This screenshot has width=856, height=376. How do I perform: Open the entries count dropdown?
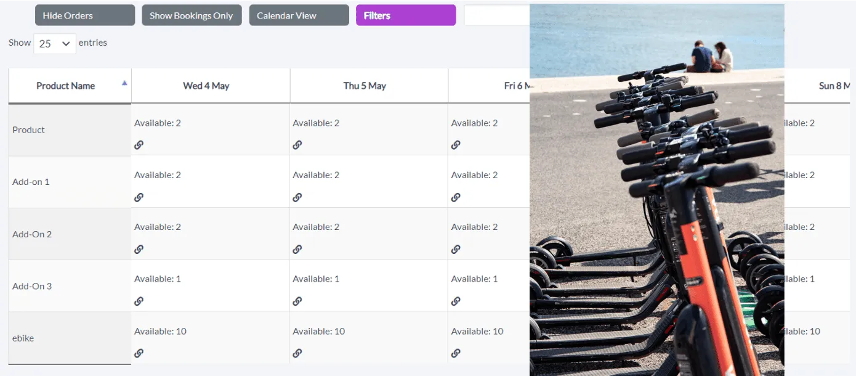pyautogui.click(x=55, y=44)
